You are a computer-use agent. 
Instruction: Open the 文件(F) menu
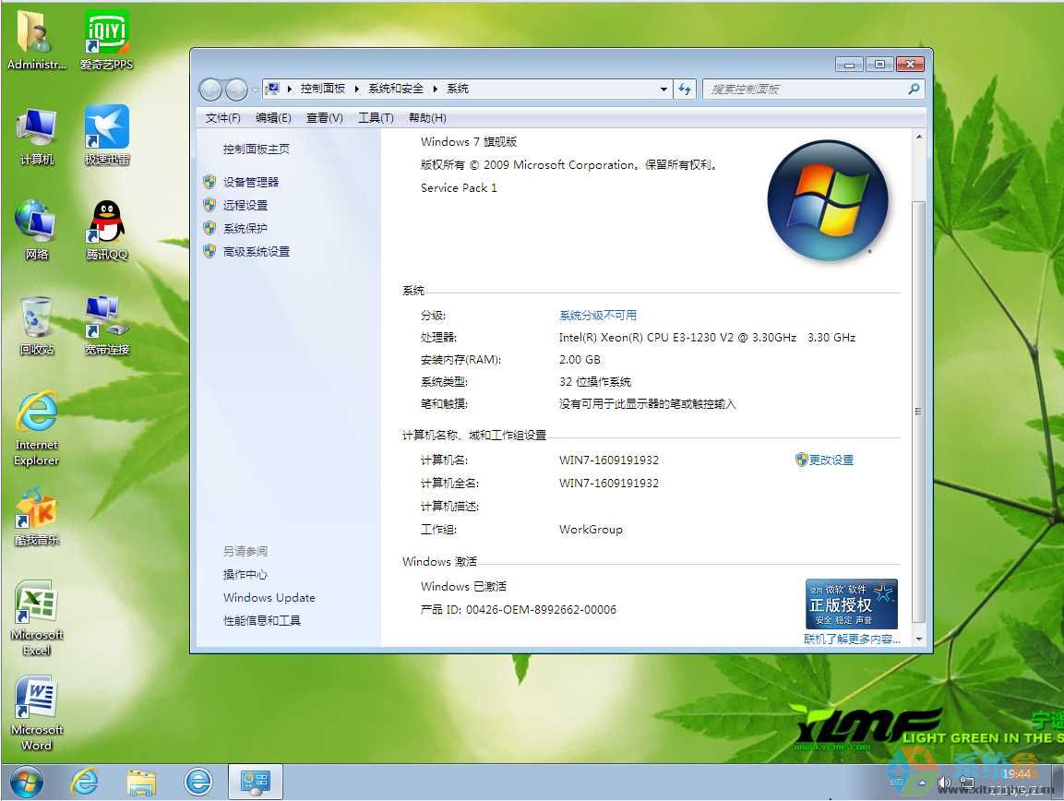(223, 118)
